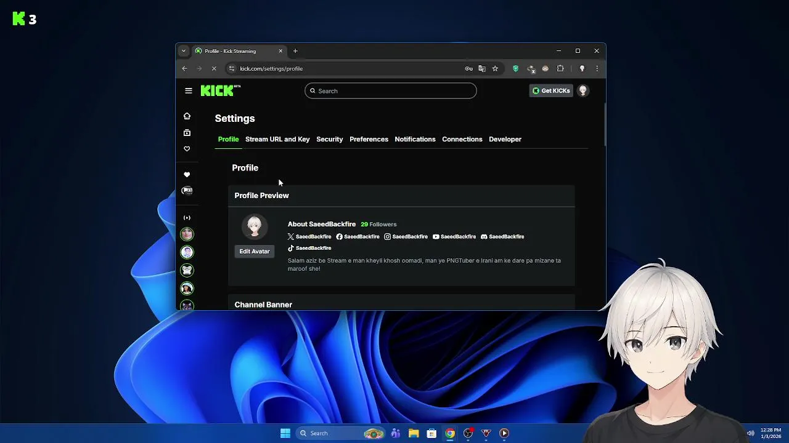Close the Profile - Kick Streaming tab
Viewport: 789px width, 443px height.
280,51
